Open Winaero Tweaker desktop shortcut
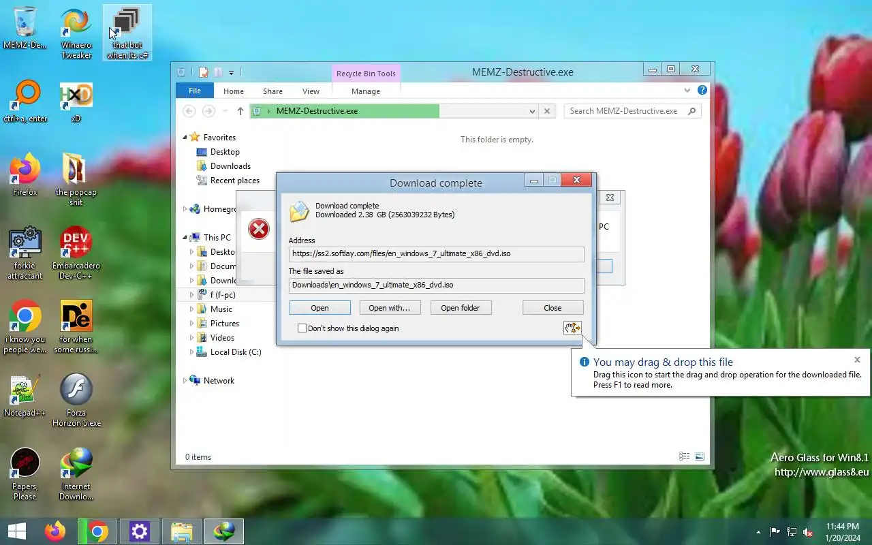The image size is (872, 545). coord(76,33)
